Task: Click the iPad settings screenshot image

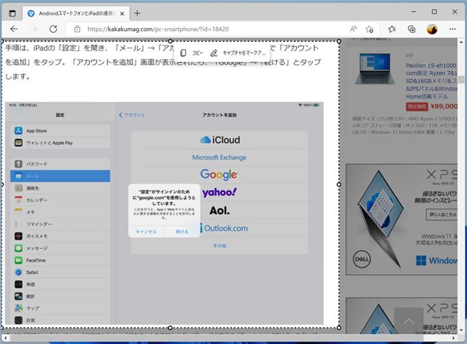Action: [164, 213]
